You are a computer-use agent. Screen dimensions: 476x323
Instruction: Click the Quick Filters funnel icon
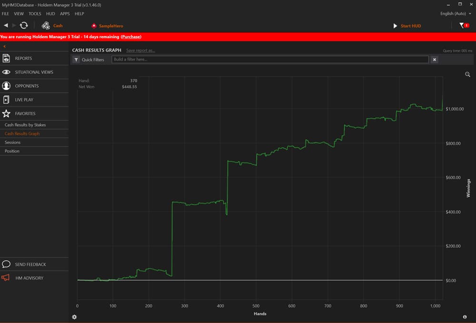click(76, 60)
